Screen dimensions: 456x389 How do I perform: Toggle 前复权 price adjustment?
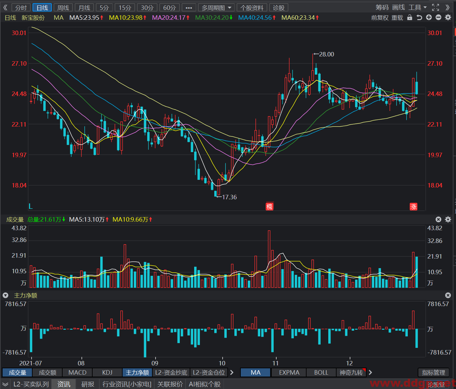pyautogui.click(x=380, y=18)
